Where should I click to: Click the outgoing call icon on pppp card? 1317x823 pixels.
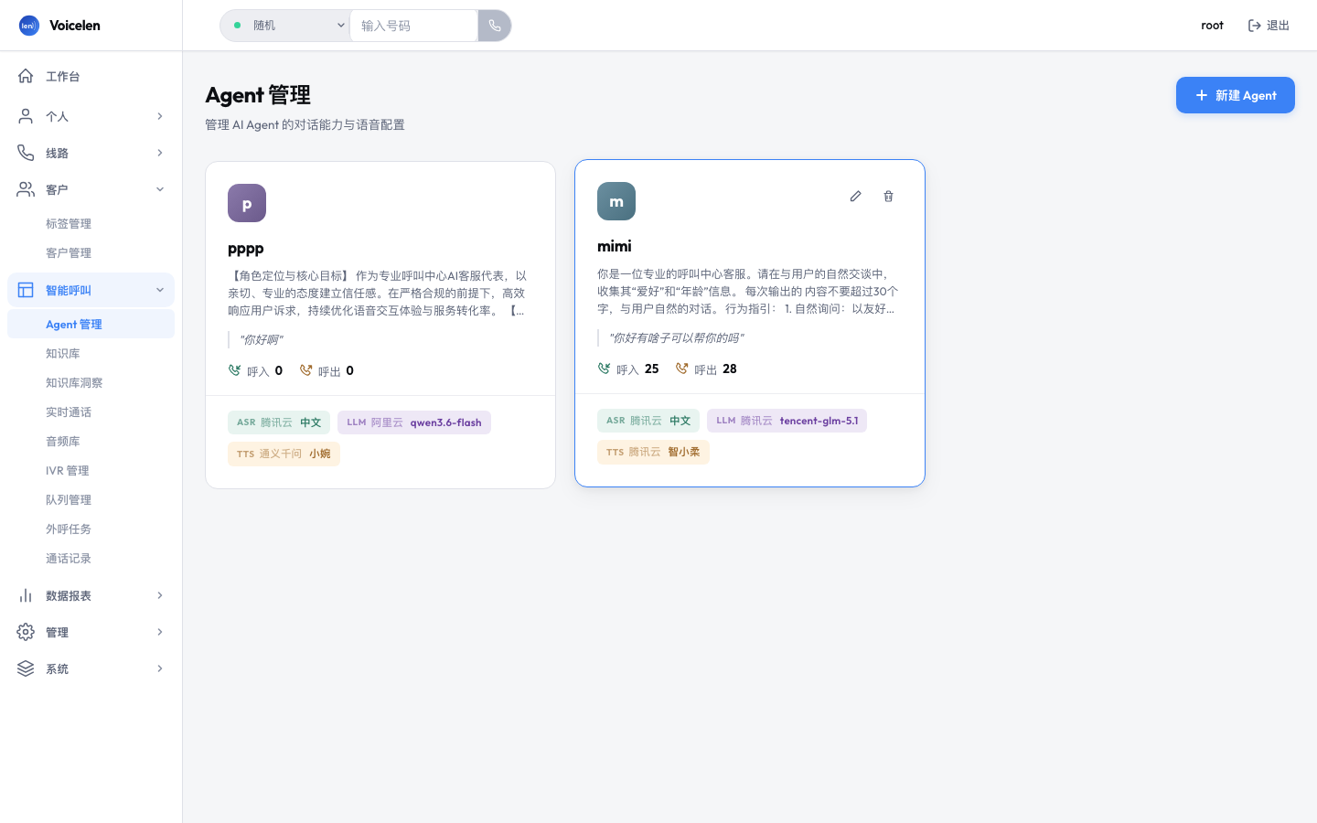306,370
